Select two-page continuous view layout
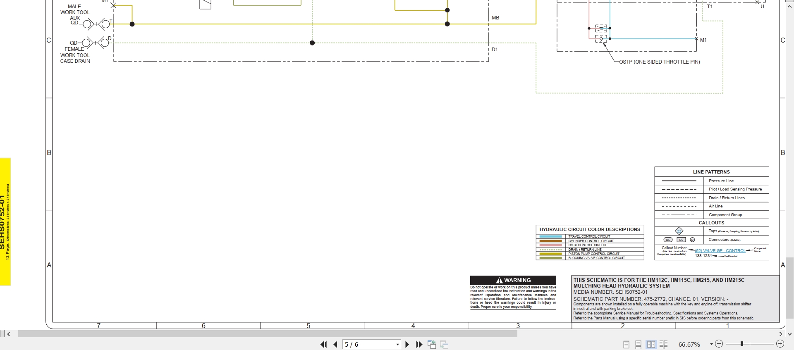 664,344
